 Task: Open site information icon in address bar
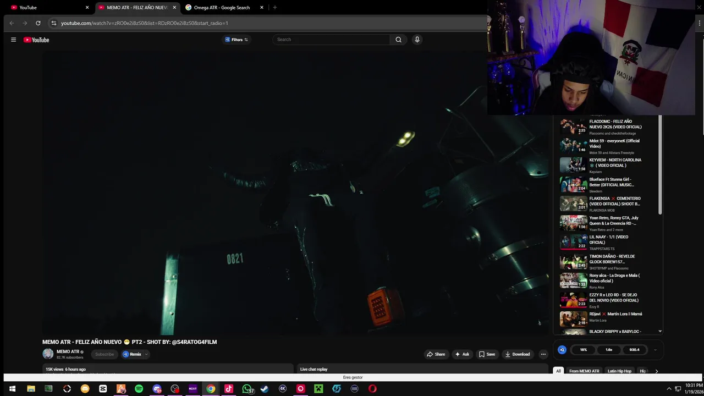(x=53, y=23)
